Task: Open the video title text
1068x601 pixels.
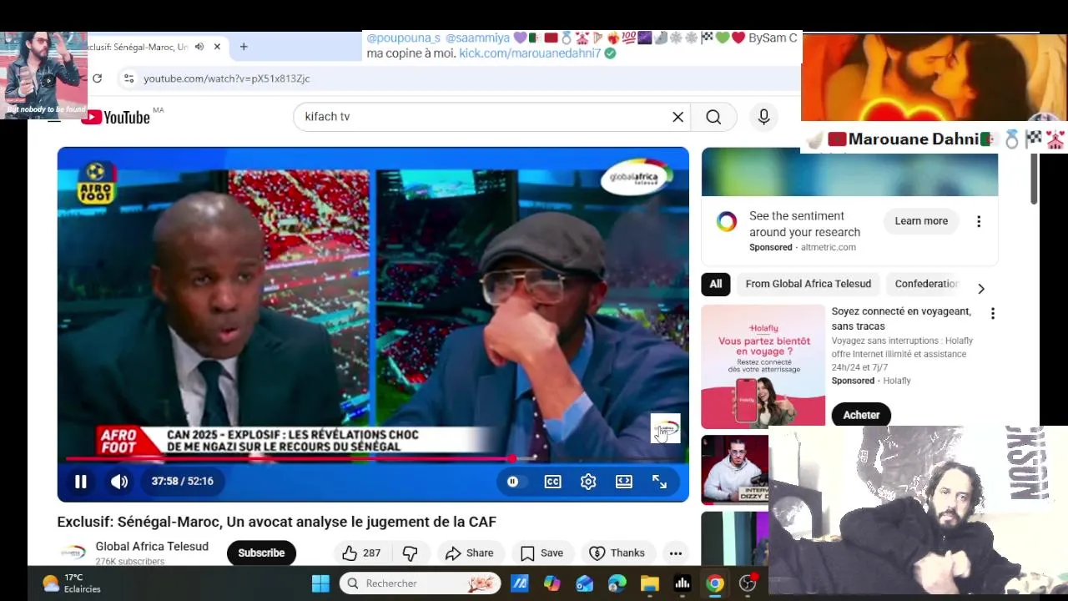Action: (276, 522)
